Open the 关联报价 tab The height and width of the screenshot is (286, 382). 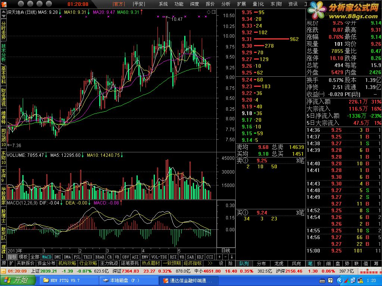pos(25,263)
